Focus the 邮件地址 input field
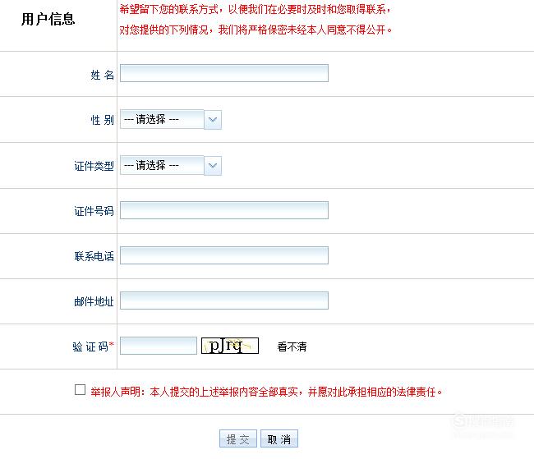Image resolution: width=534 pixels, height=459 pixels. coord(224,301)
